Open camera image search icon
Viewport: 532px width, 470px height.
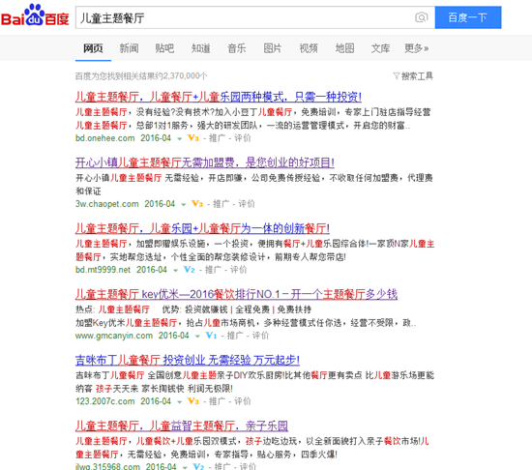422,17
